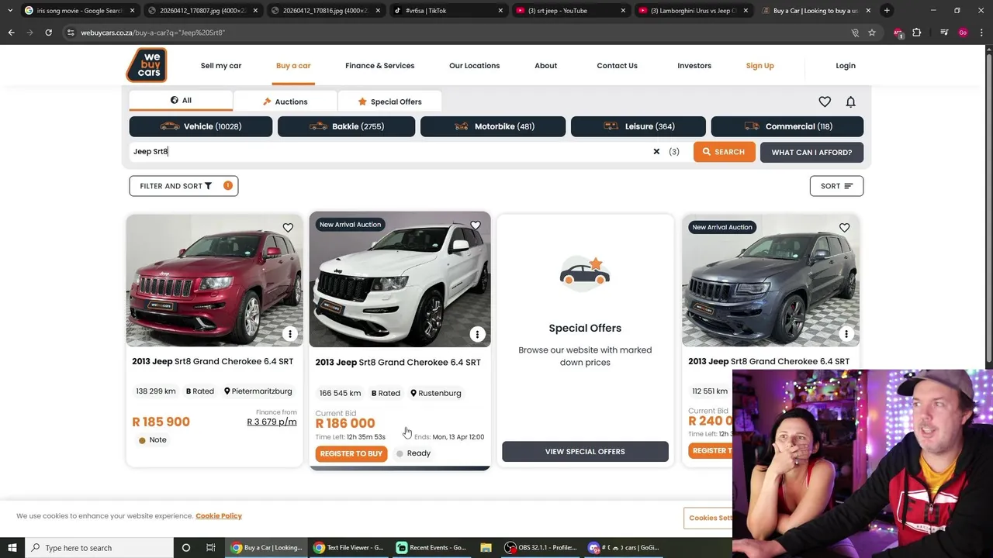Viewport: 993px width, 558px height.
Task: Switch to the TikTok #vr6sa tab
Action: pyautogui.click(x=447, y=11)
